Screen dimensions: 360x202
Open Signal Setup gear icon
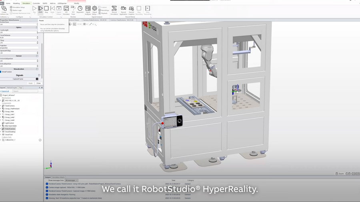[94, 8]
